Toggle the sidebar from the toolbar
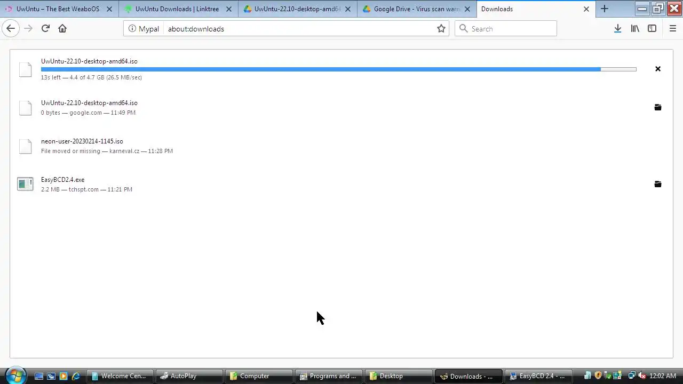The height and width of the screenshot is (384, 683). click(652, 29)
